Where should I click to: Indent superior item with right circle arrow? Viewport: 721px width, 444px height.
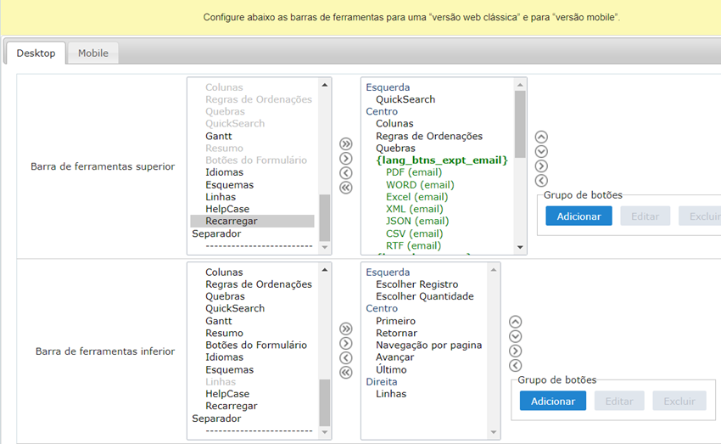click(542, 166)
